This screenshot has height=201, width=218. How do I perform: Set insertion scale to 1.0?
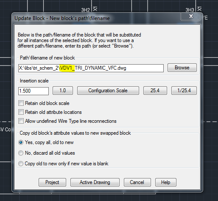63,91
